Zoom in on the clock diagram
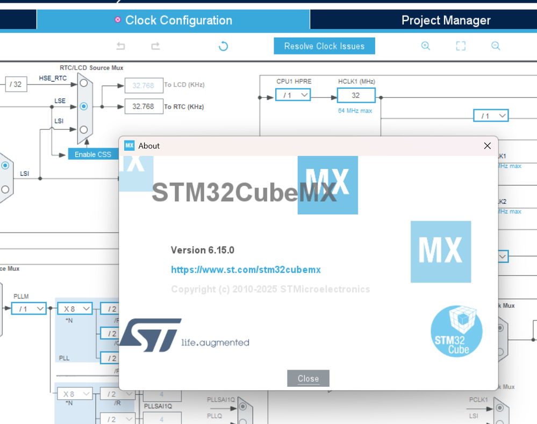This screenshot has height=424, width=537. 425,46
